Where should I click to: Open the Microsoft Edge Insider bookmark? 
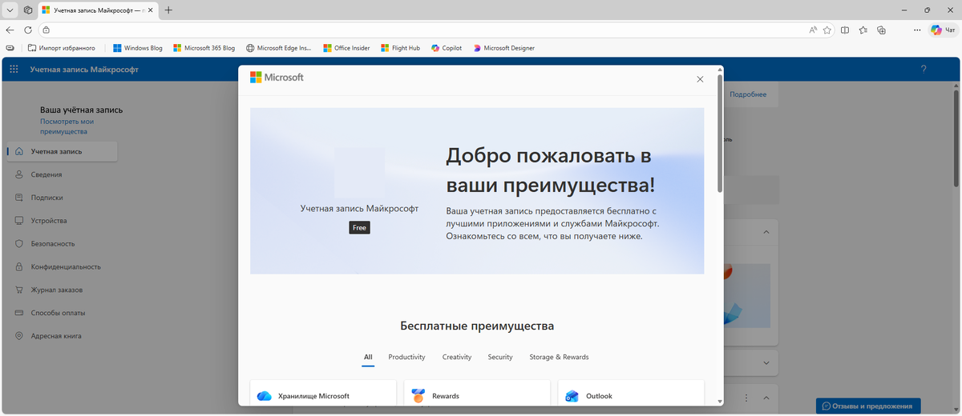[279, 48]
